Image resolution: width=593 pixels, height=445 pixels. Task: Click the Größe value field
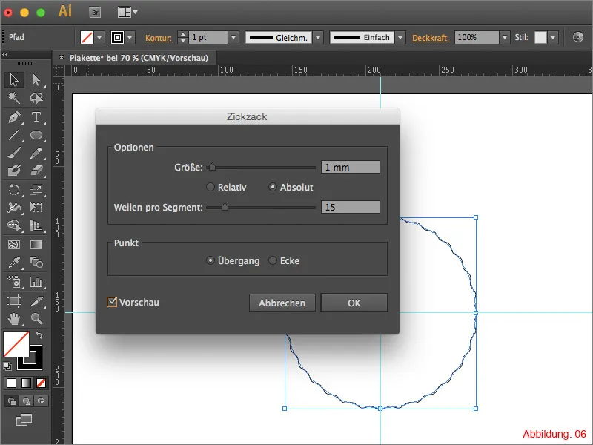(351, 167)
